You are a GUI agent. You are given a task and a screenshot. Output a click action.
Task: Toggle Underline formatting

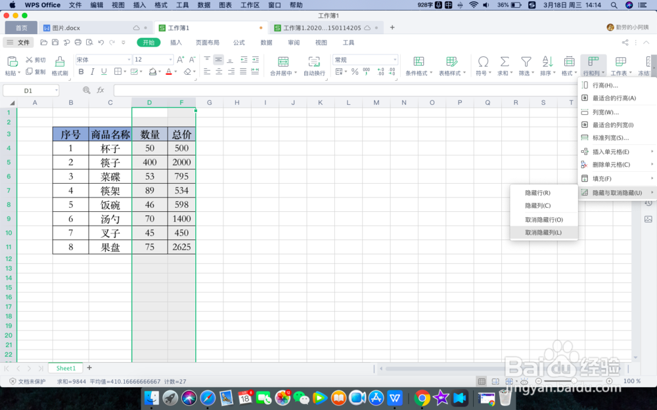tap(104, 72)
